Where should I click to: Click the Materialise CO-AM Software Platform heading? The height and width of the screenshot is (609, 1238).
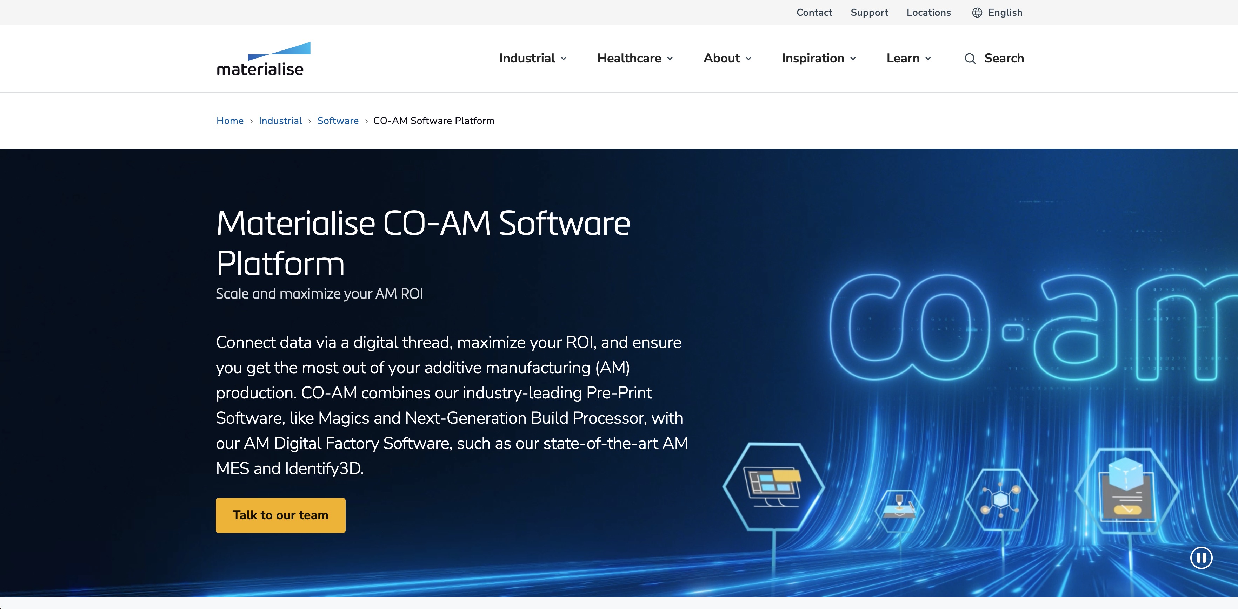[423, 243]
